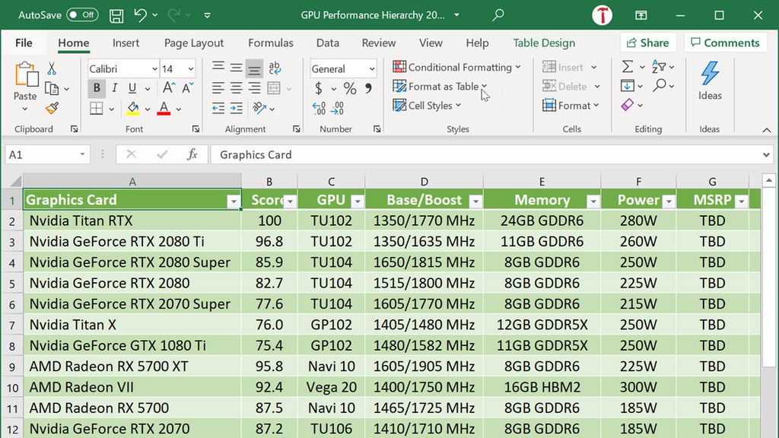Open the Score column filter dropdown
779x438 pixels.
[289, 201]
